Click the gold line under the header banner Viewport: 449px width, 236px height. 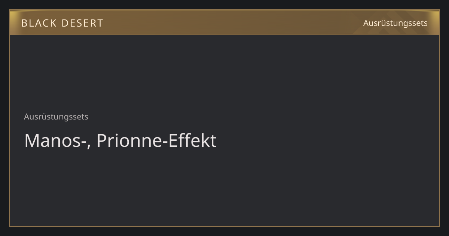pyautogui.click(x=224, y=35)
